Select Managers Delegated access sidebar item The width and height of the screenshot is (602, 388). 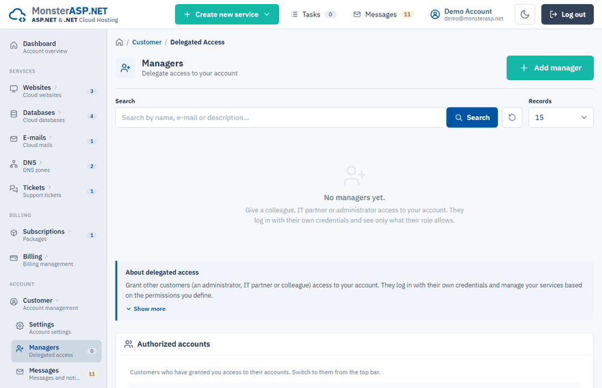tap(56, 351)
